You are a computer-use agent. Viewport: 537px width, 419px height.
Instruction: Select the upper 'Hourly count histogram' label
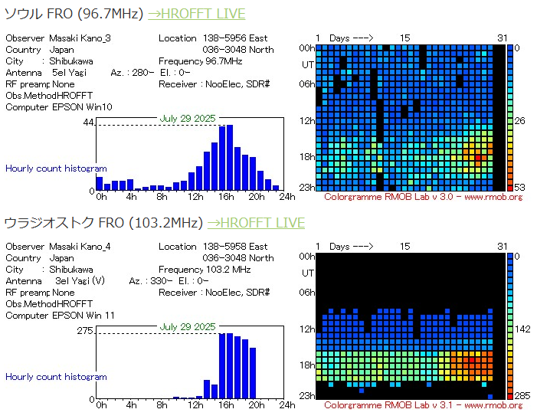56,169
